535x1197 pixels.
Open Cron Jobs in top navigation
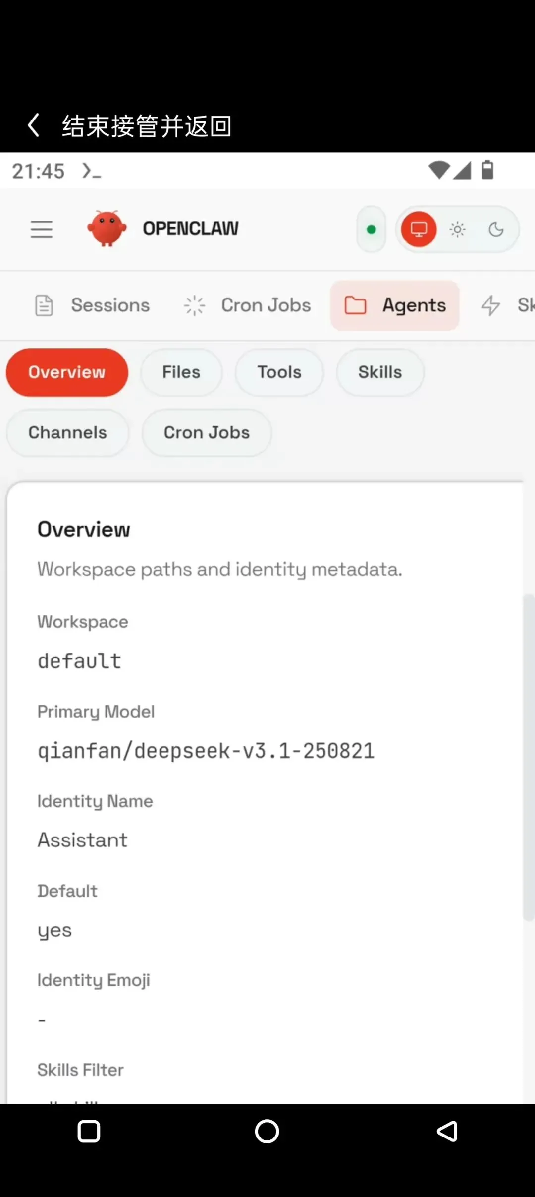pos(247,305)
